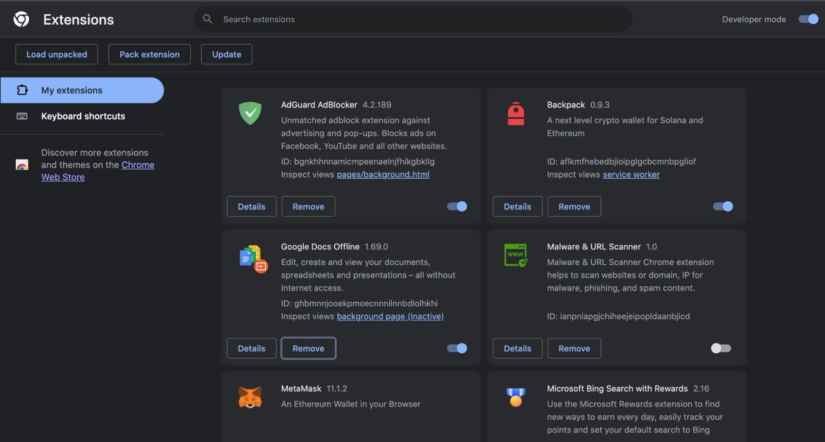Screen dimensions: 825x442
Task: Click the Google Docs Offline icon
Action: [253, 259]
